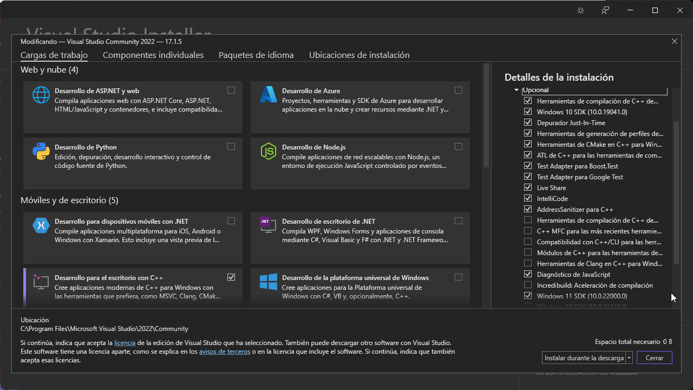Viewport: 693px width, 390px height.
Task: Click the ASP.NET globe workload icon
Action: 41,95
